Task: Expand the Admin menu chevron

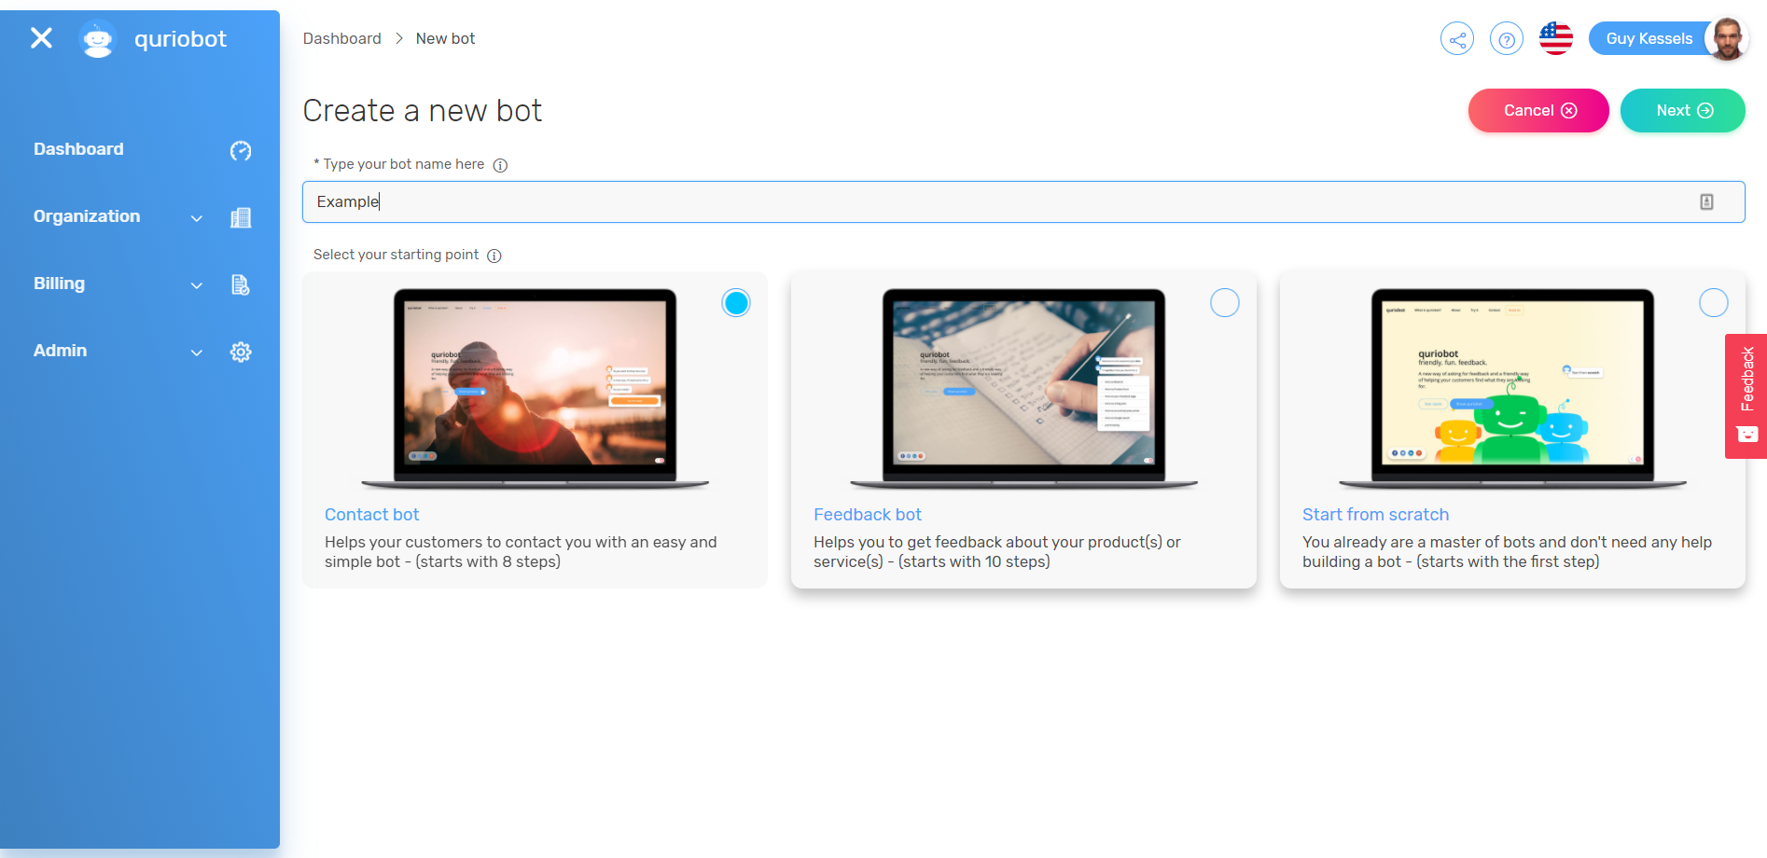Action: (197, 353)
